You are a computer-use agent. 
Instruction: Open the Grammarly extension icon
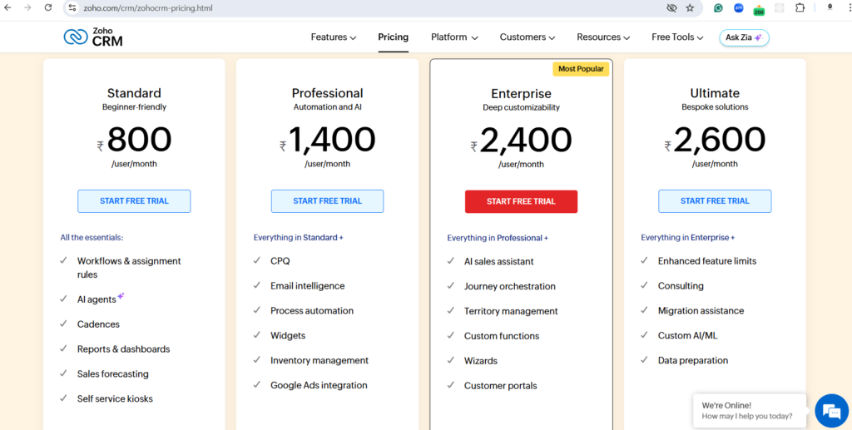pos(718,7)
